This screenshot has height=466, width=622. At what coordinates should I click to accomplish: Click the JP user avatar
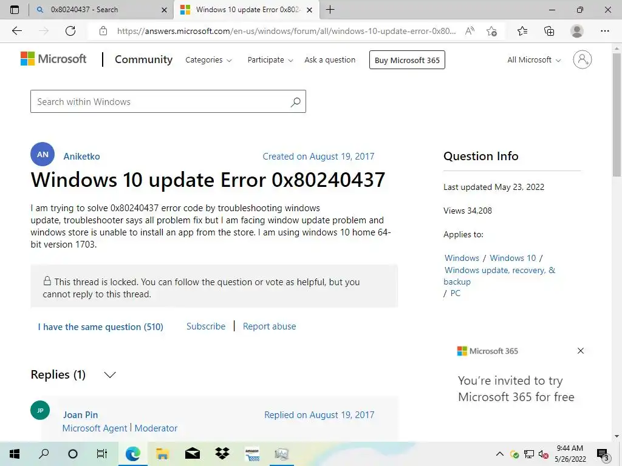point(40,410)
